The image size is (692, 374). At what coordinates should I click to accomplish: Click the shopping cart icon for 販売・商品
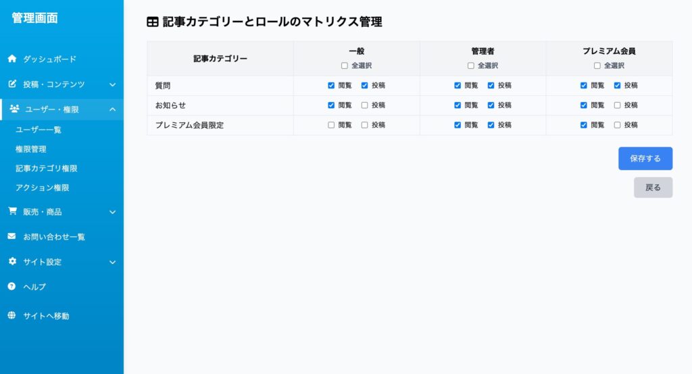click(12, 211)
